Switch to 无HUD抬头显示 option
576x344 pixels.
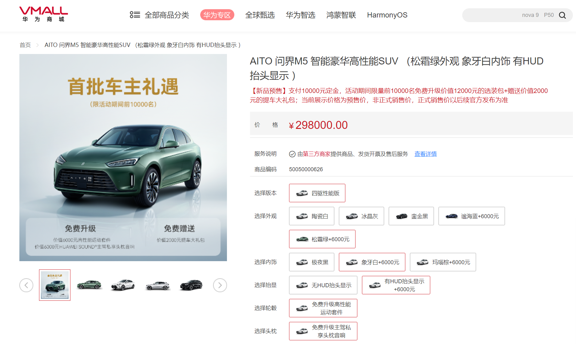click(x=323, y=285)
